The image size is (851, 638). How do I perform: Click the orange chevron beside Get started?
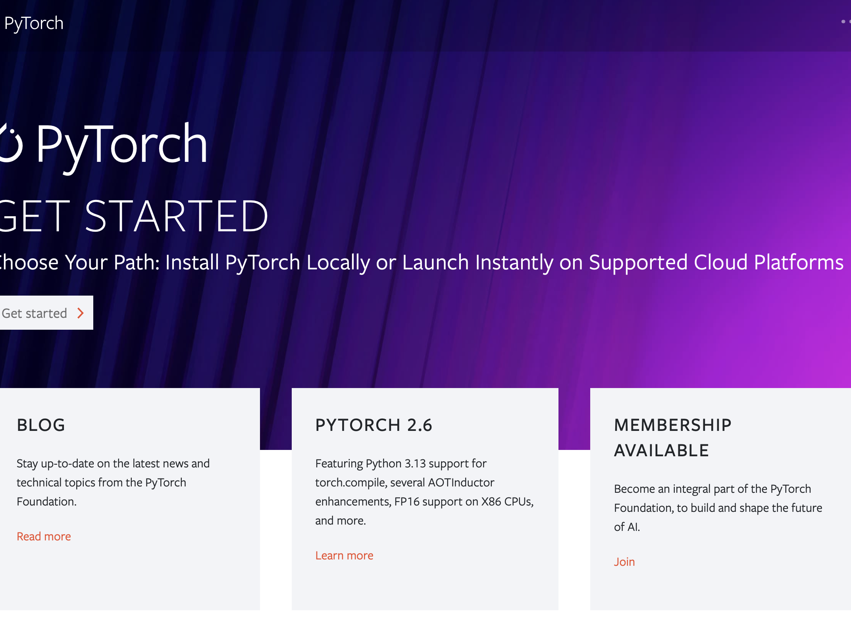pyautogui.click(x=81, y=313)
